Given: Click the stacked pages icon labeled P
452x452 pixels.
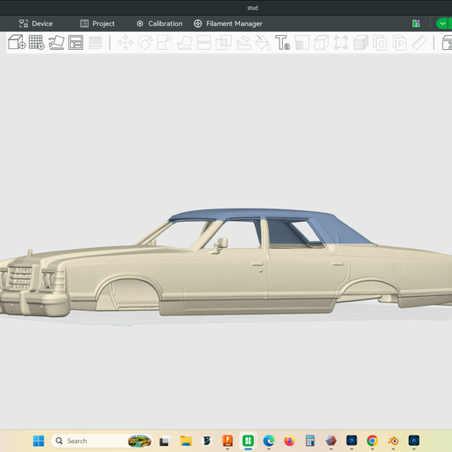Looking at the screenshot, I should 399,43.
